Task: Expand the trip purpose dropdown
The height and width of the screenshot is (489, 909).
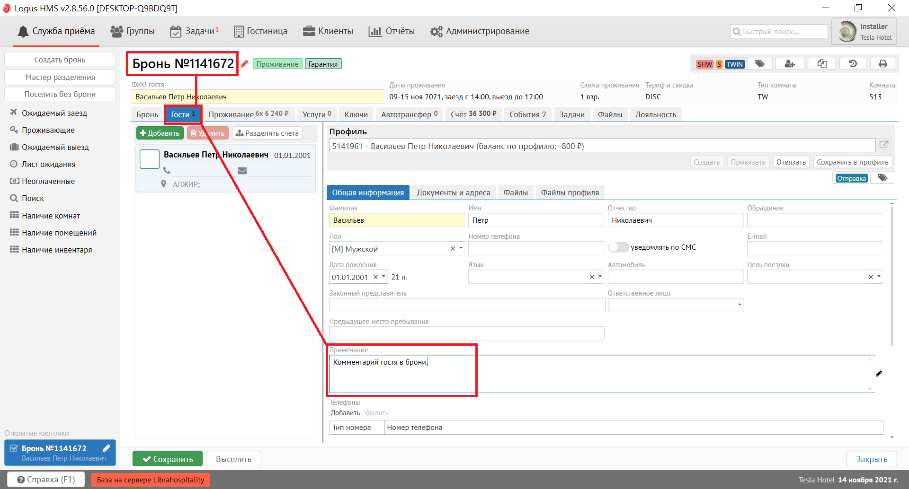Action: (879, 277)
